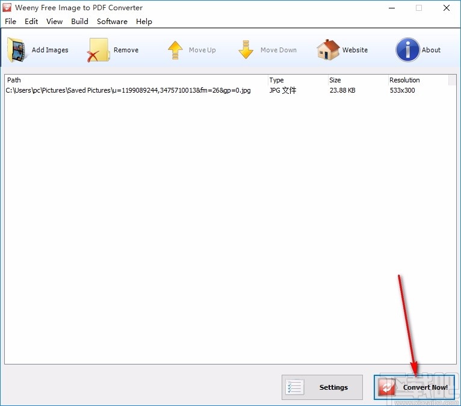Image resolution: width=461 pixels, height=406 pixels.
Task: Click the Settings checklist icon
Action: [295, 387]
